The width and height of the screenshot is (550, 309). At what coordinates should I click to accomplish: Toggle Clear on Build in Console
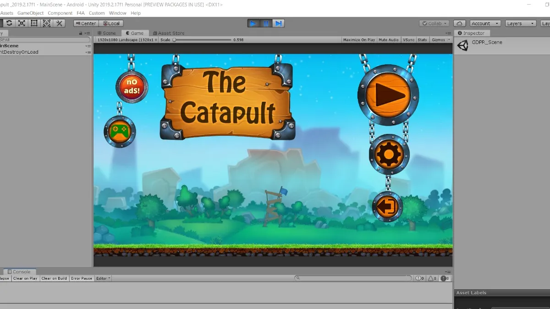click(54, 278)
